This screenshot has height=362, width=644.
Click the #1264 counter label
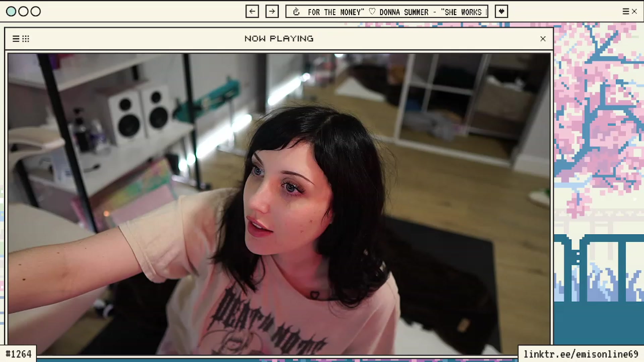18,354
